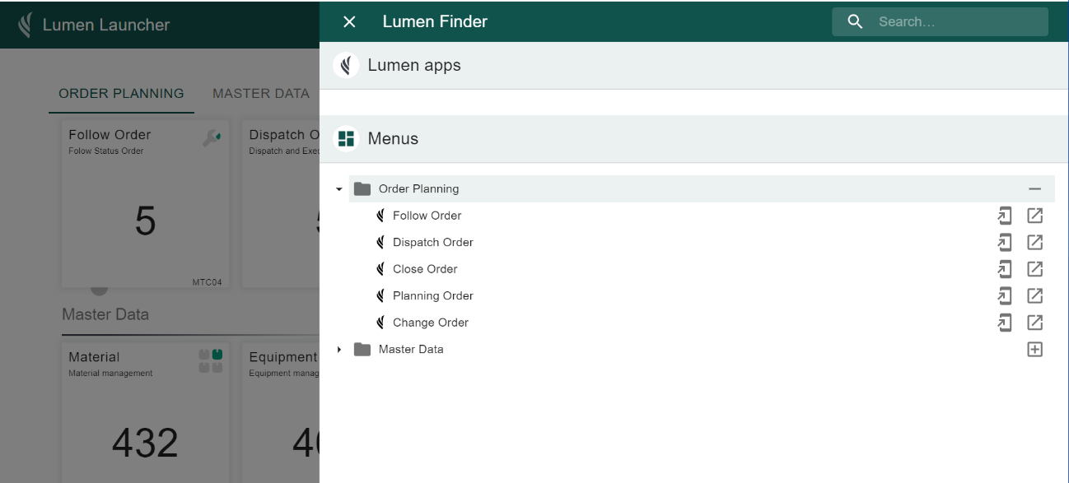This screenshot has width=1069, height=483.
Task: Select Change Order in the menu tree
Action: 431,323
